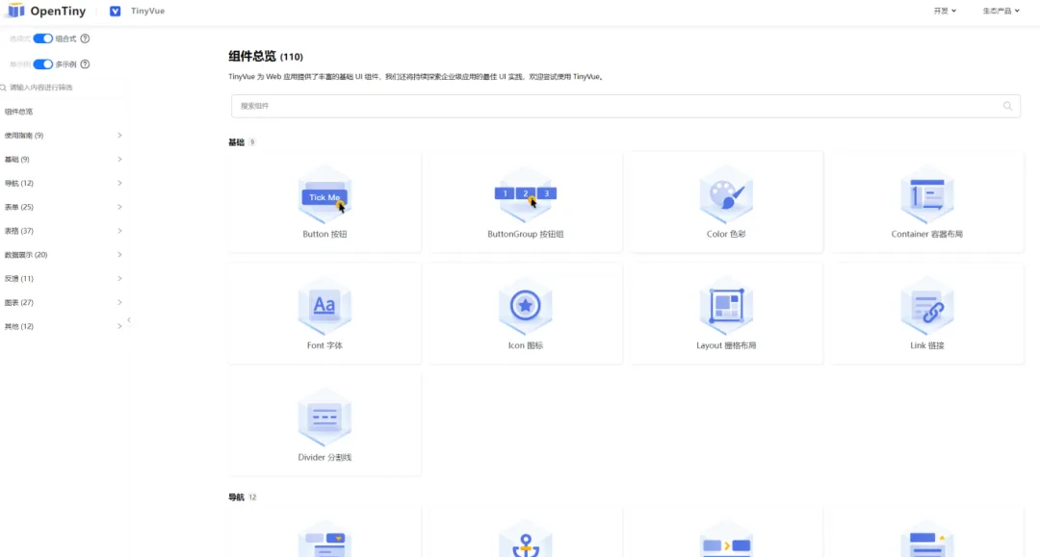Open the Container 容器布局 icon
1040x557 pixels.
click(926, 194)
